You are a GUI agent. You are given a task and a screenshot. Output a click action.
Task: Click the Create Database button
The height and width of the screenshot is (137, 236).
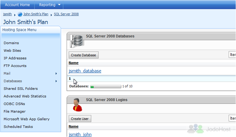84,55
